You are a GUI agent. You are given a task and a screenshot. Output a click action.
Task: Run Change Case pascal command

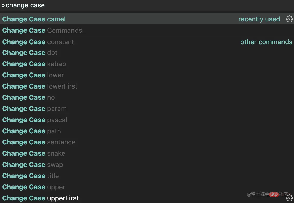[35, 120]
